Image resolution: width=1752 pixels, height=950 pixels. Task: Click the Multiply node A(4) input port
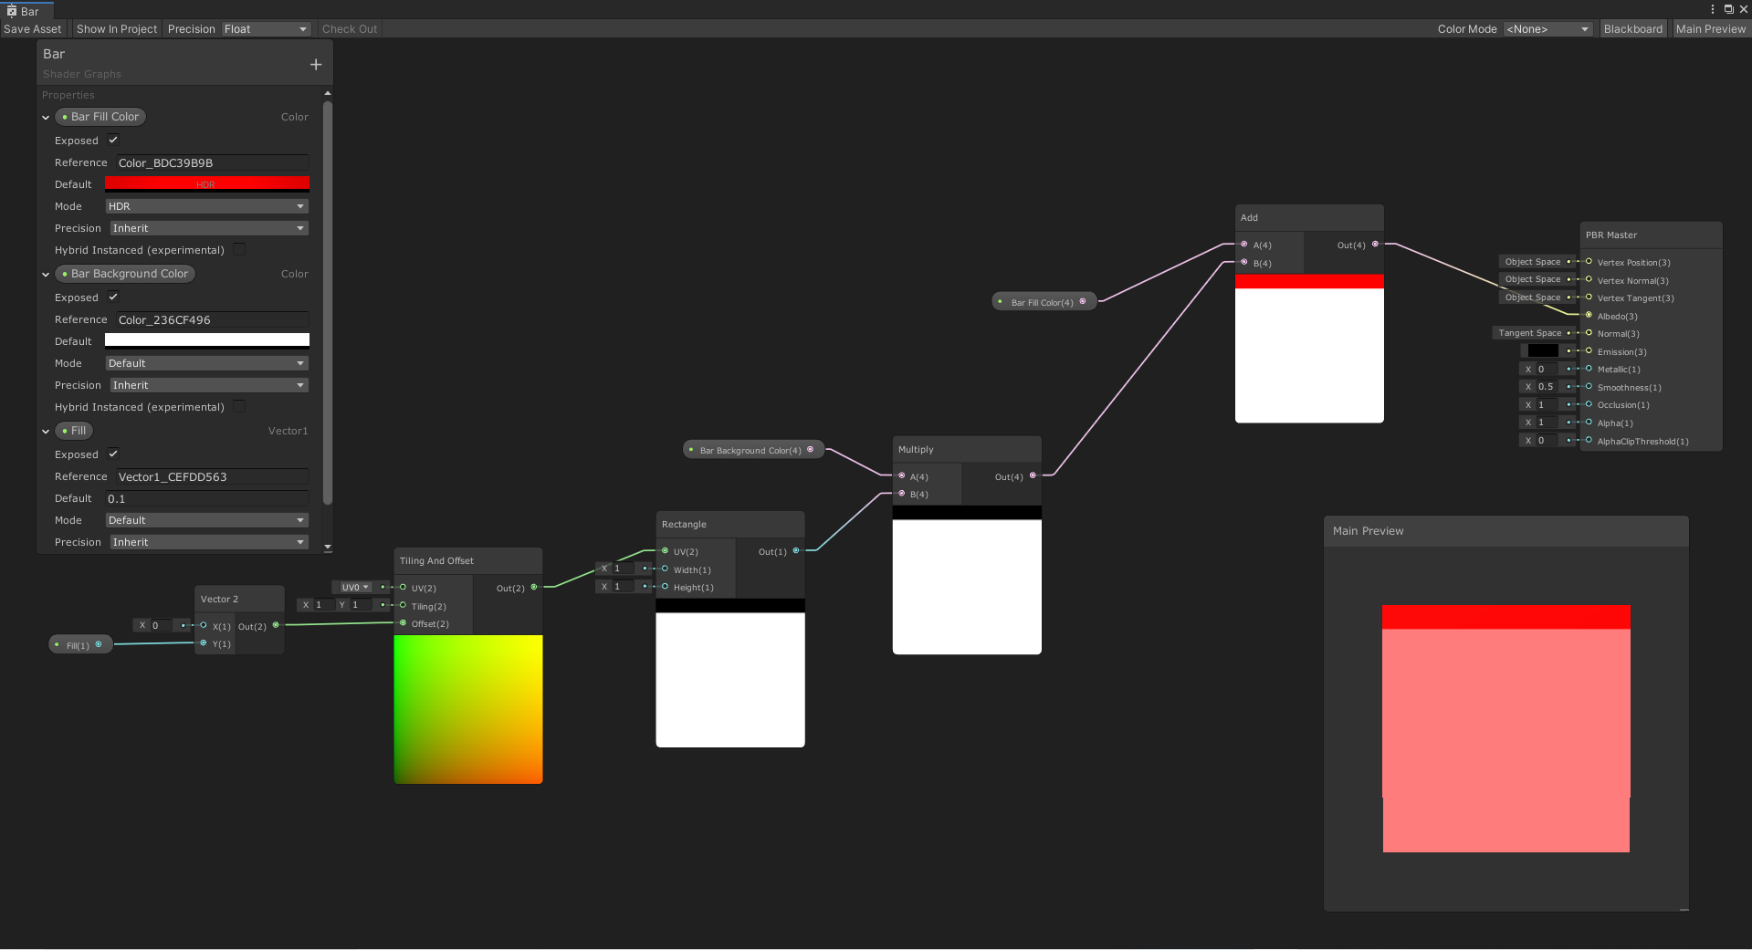902,475
